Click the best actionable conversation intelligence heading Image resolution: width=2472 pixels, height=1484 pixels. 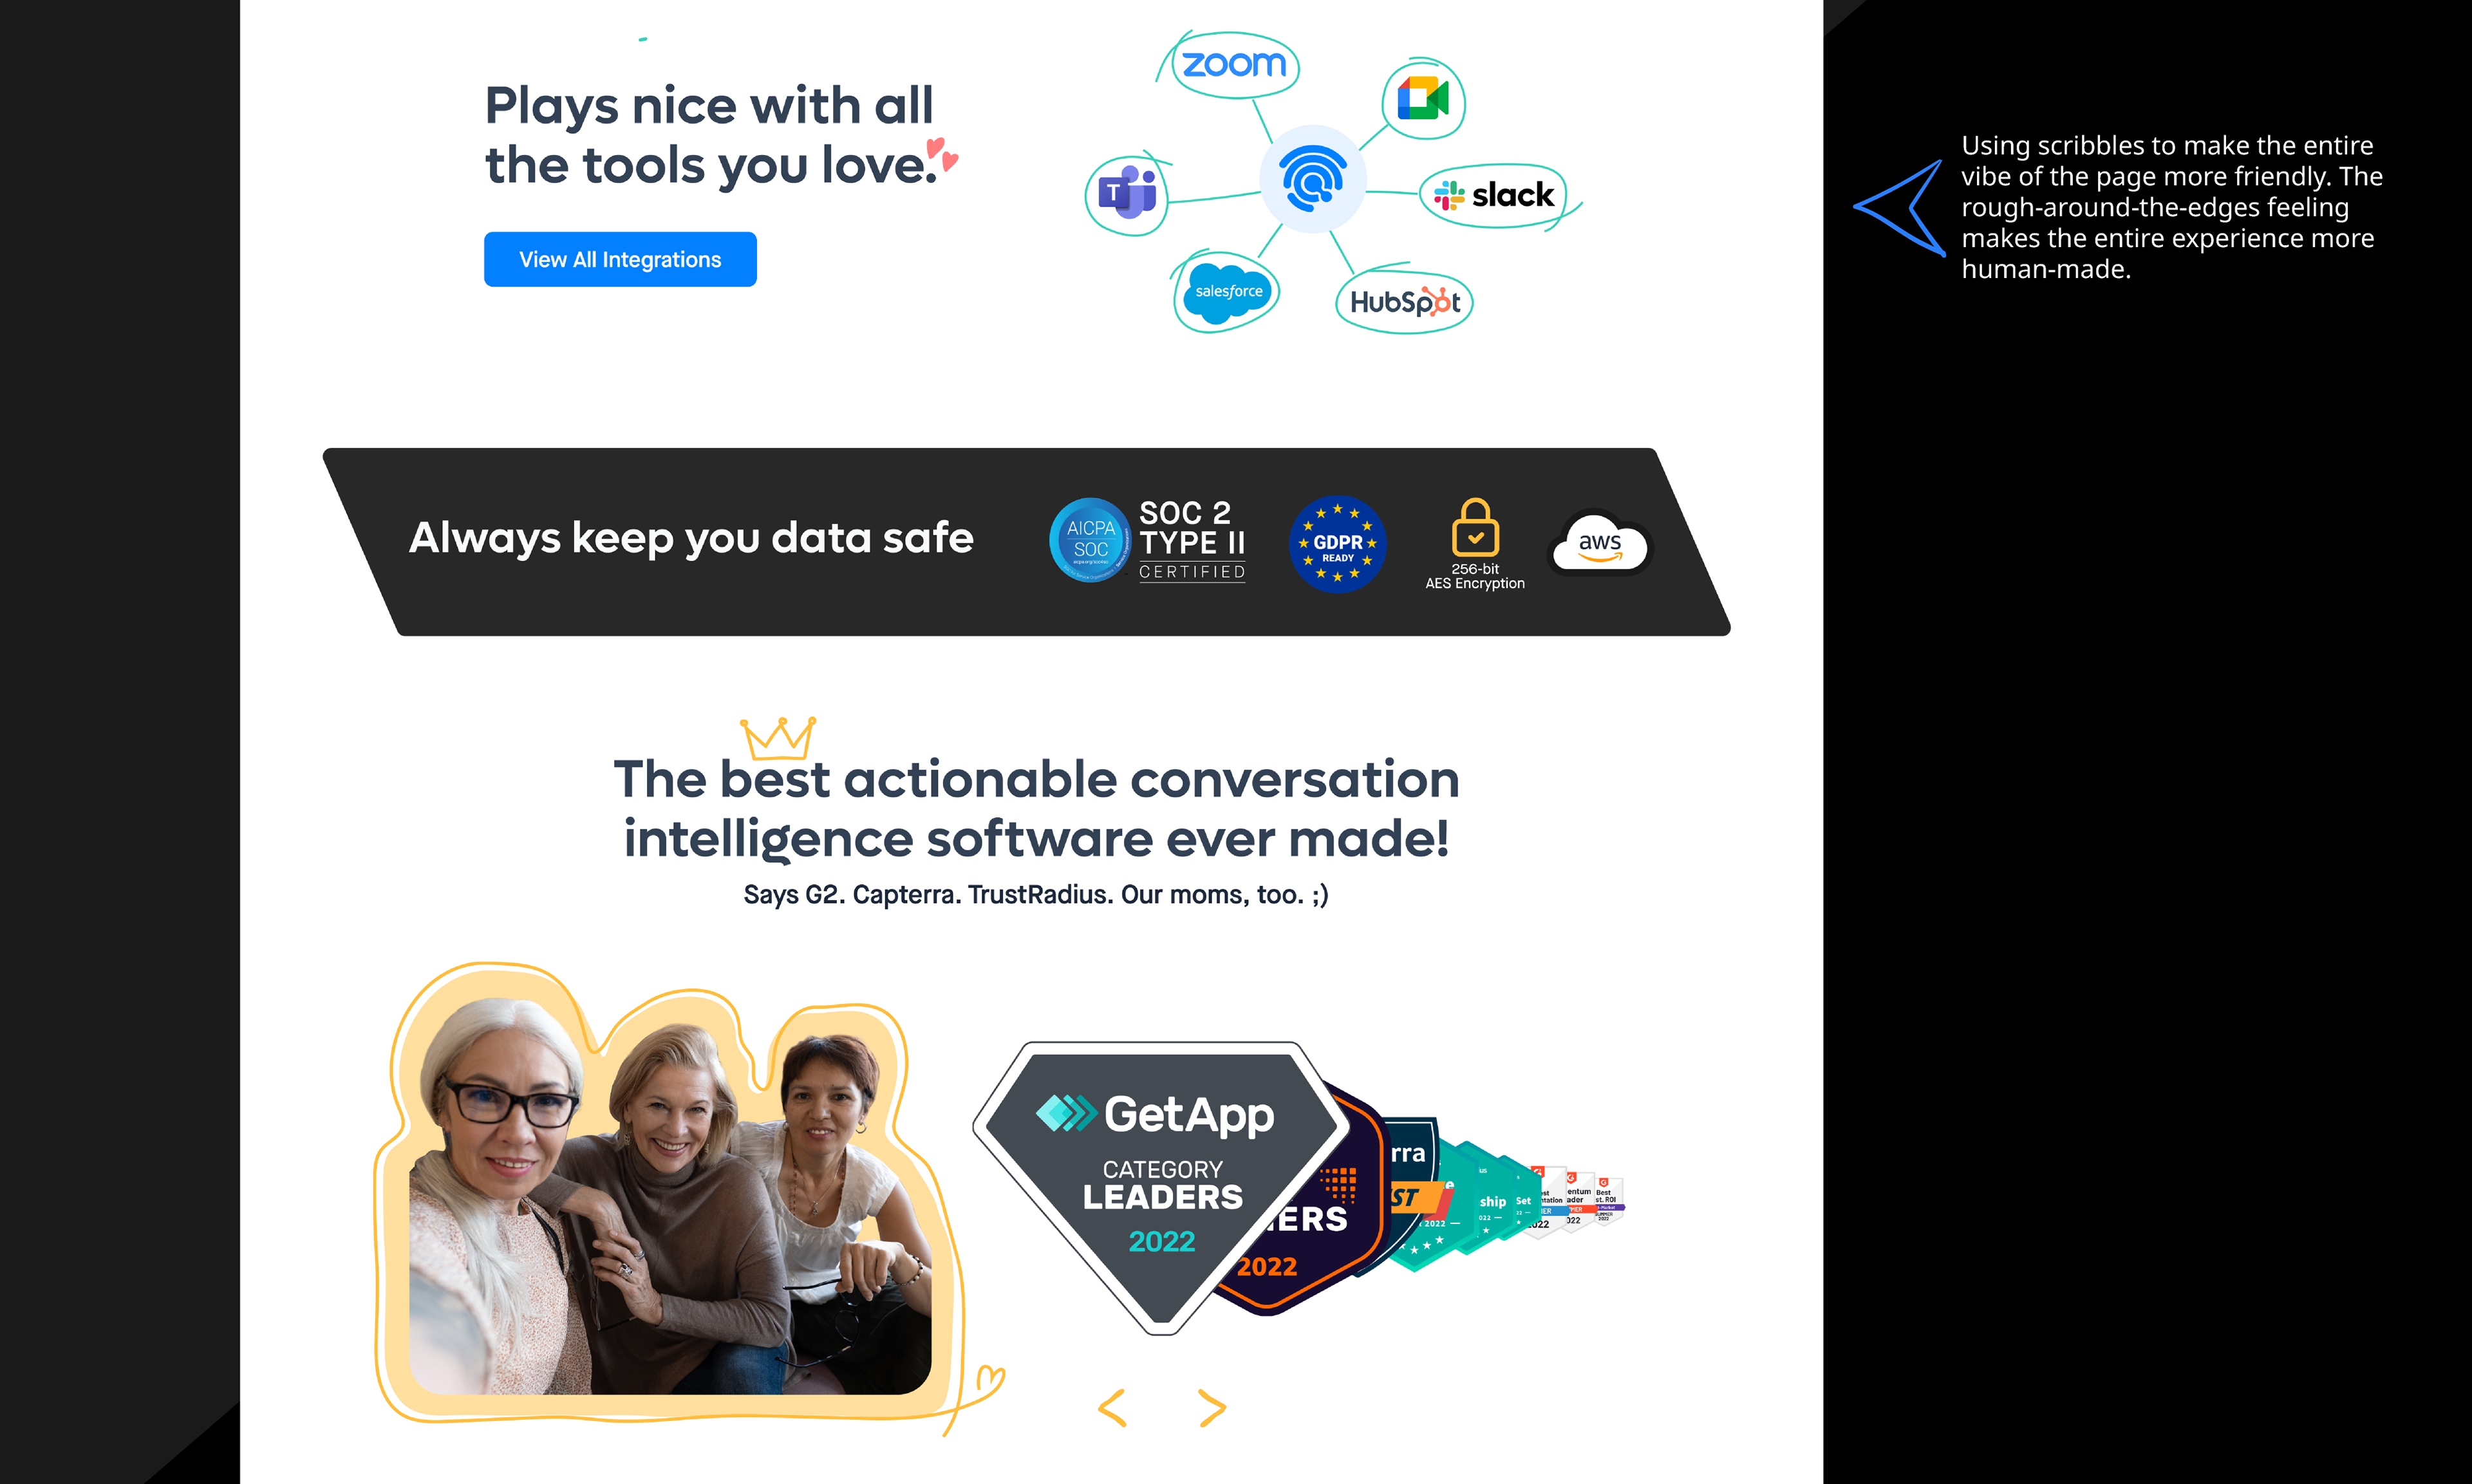[1036, 808]
